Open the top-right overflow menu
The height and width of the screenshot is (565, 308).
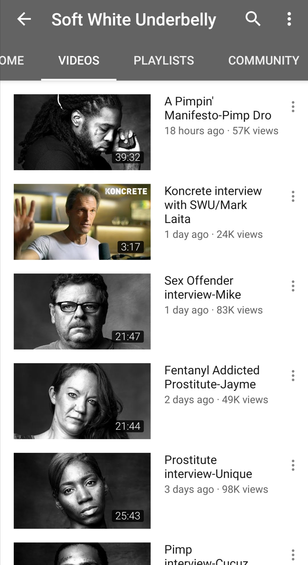[289, 19]
